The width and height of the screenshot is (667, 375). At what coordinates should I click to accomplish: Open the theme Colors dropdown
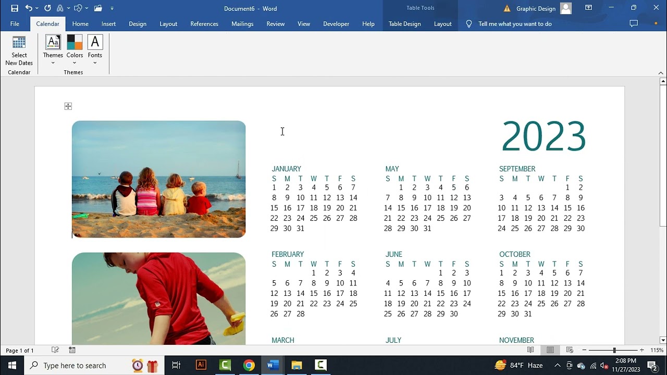75,51
